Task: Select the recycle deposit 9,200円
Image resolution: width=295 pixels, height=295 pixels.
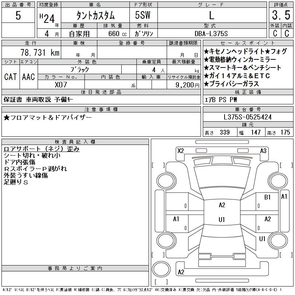Action: click(187, 85)
